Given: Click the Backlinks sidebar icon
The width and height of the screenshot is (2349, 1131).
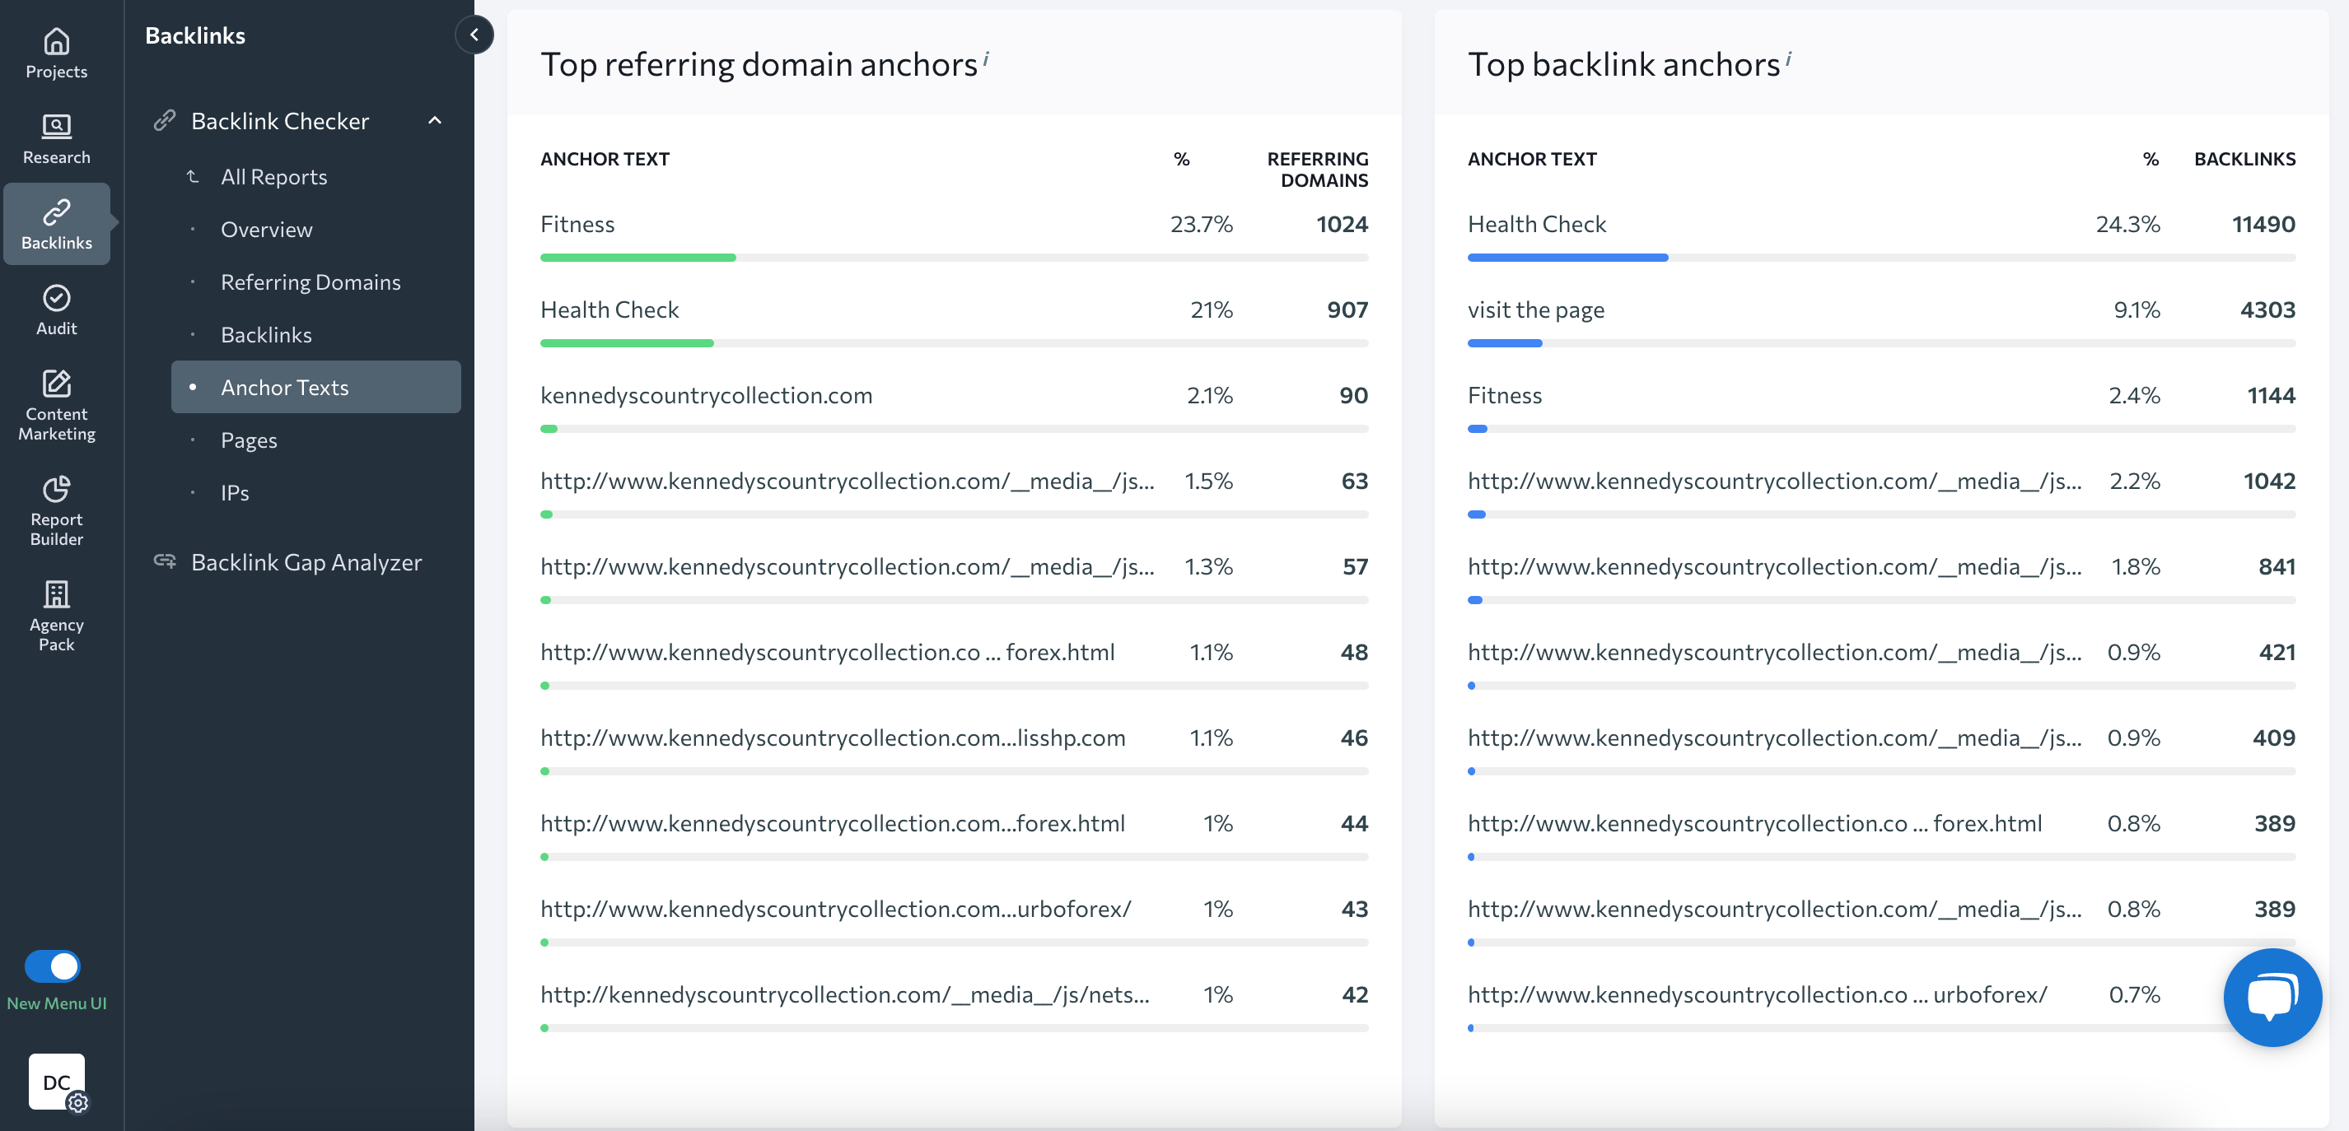Looking at the screenshot, I should [56, 221].
